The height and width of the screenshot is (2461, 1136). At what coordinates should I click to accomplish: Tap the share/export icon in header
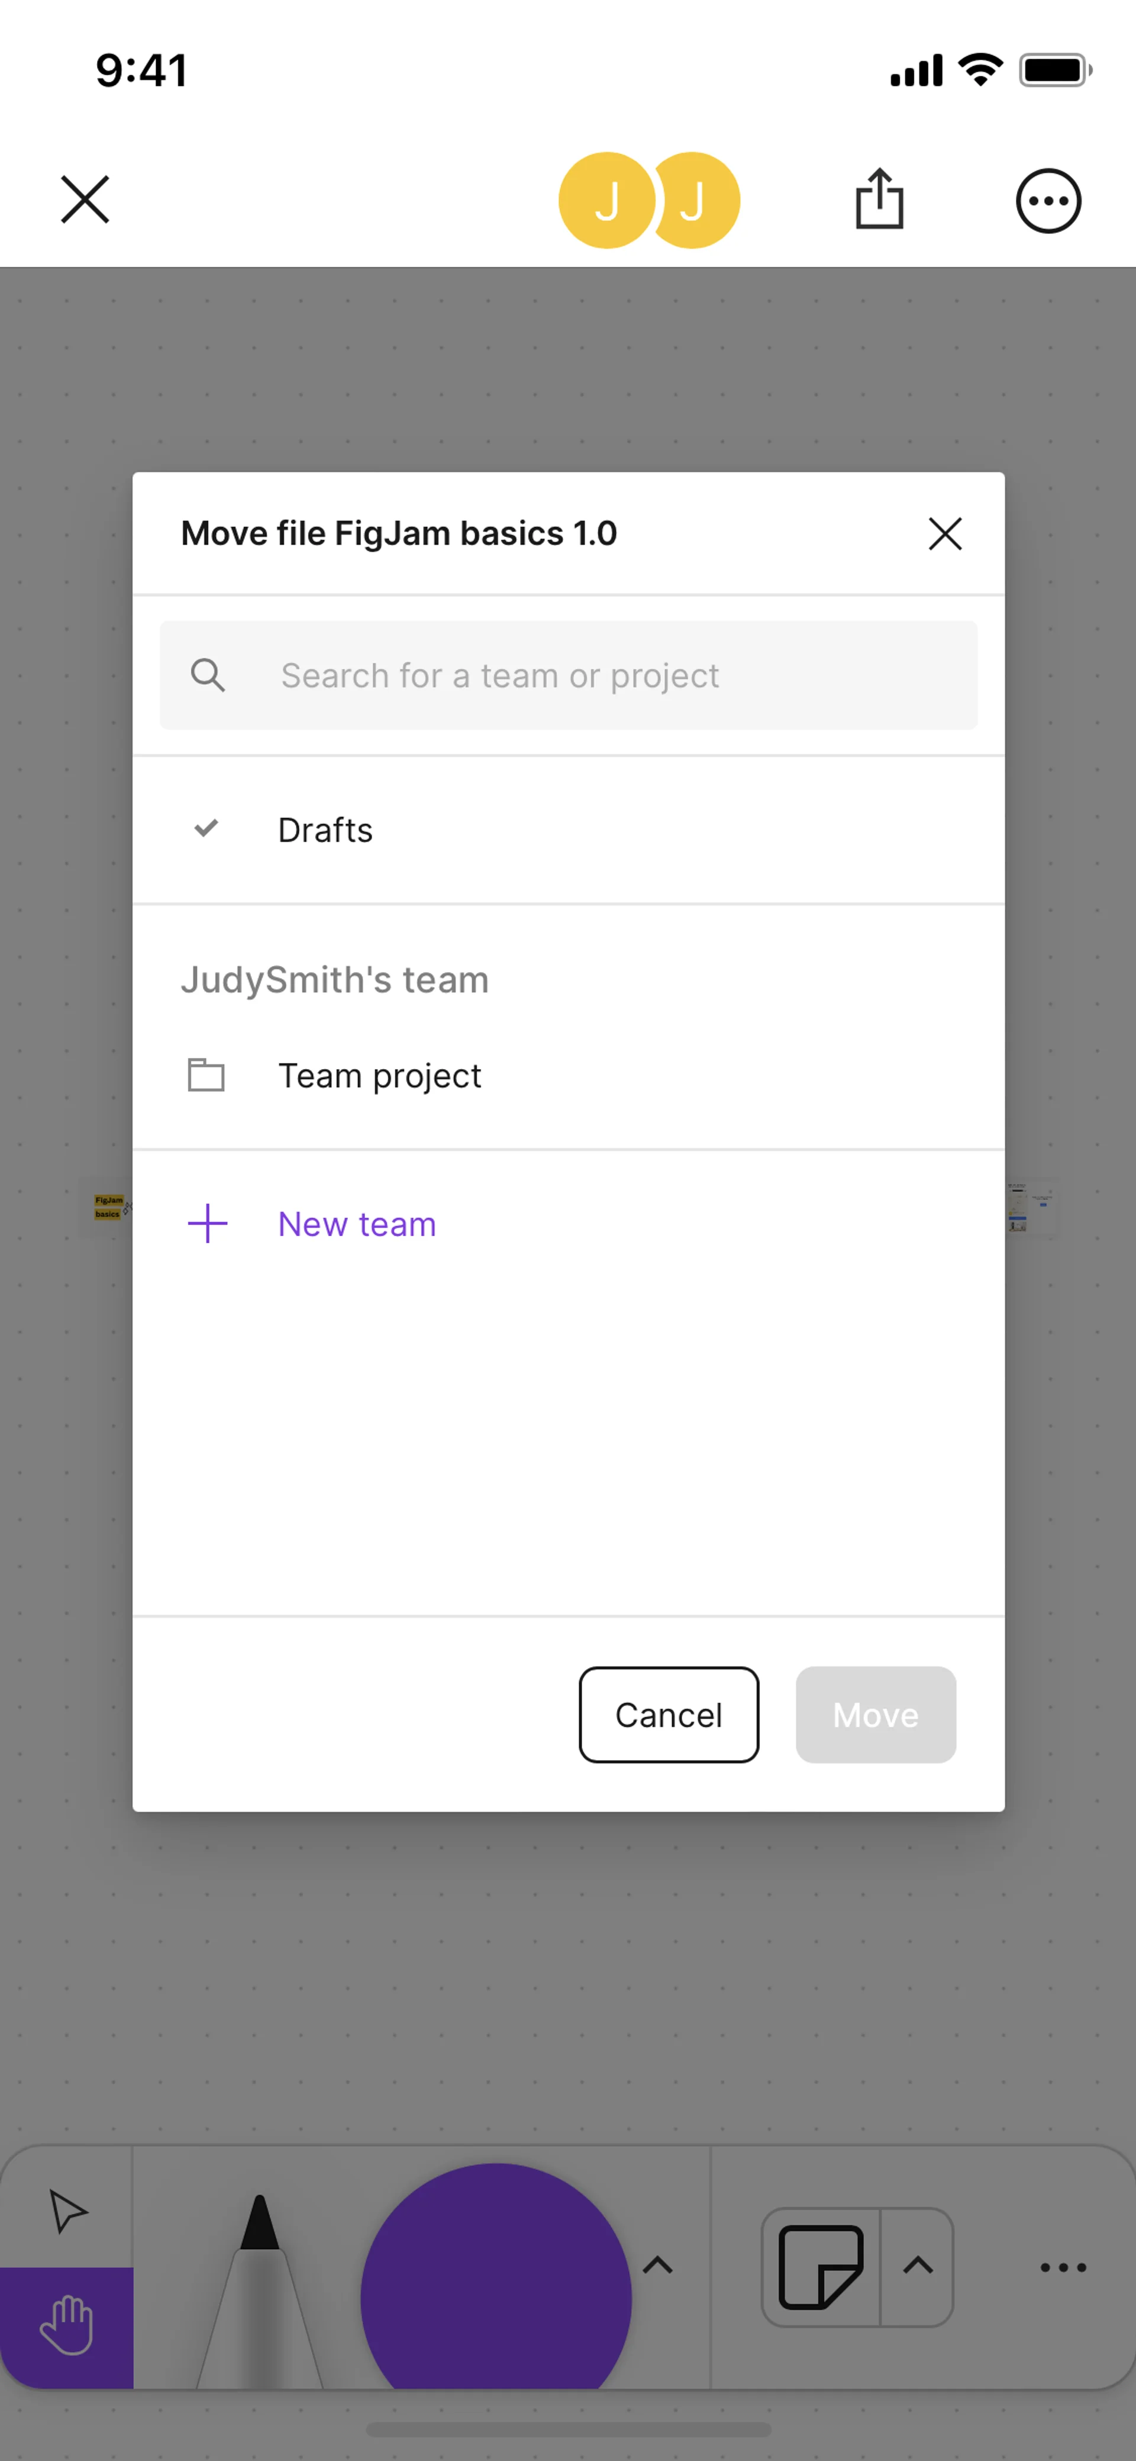coord(878,200)
